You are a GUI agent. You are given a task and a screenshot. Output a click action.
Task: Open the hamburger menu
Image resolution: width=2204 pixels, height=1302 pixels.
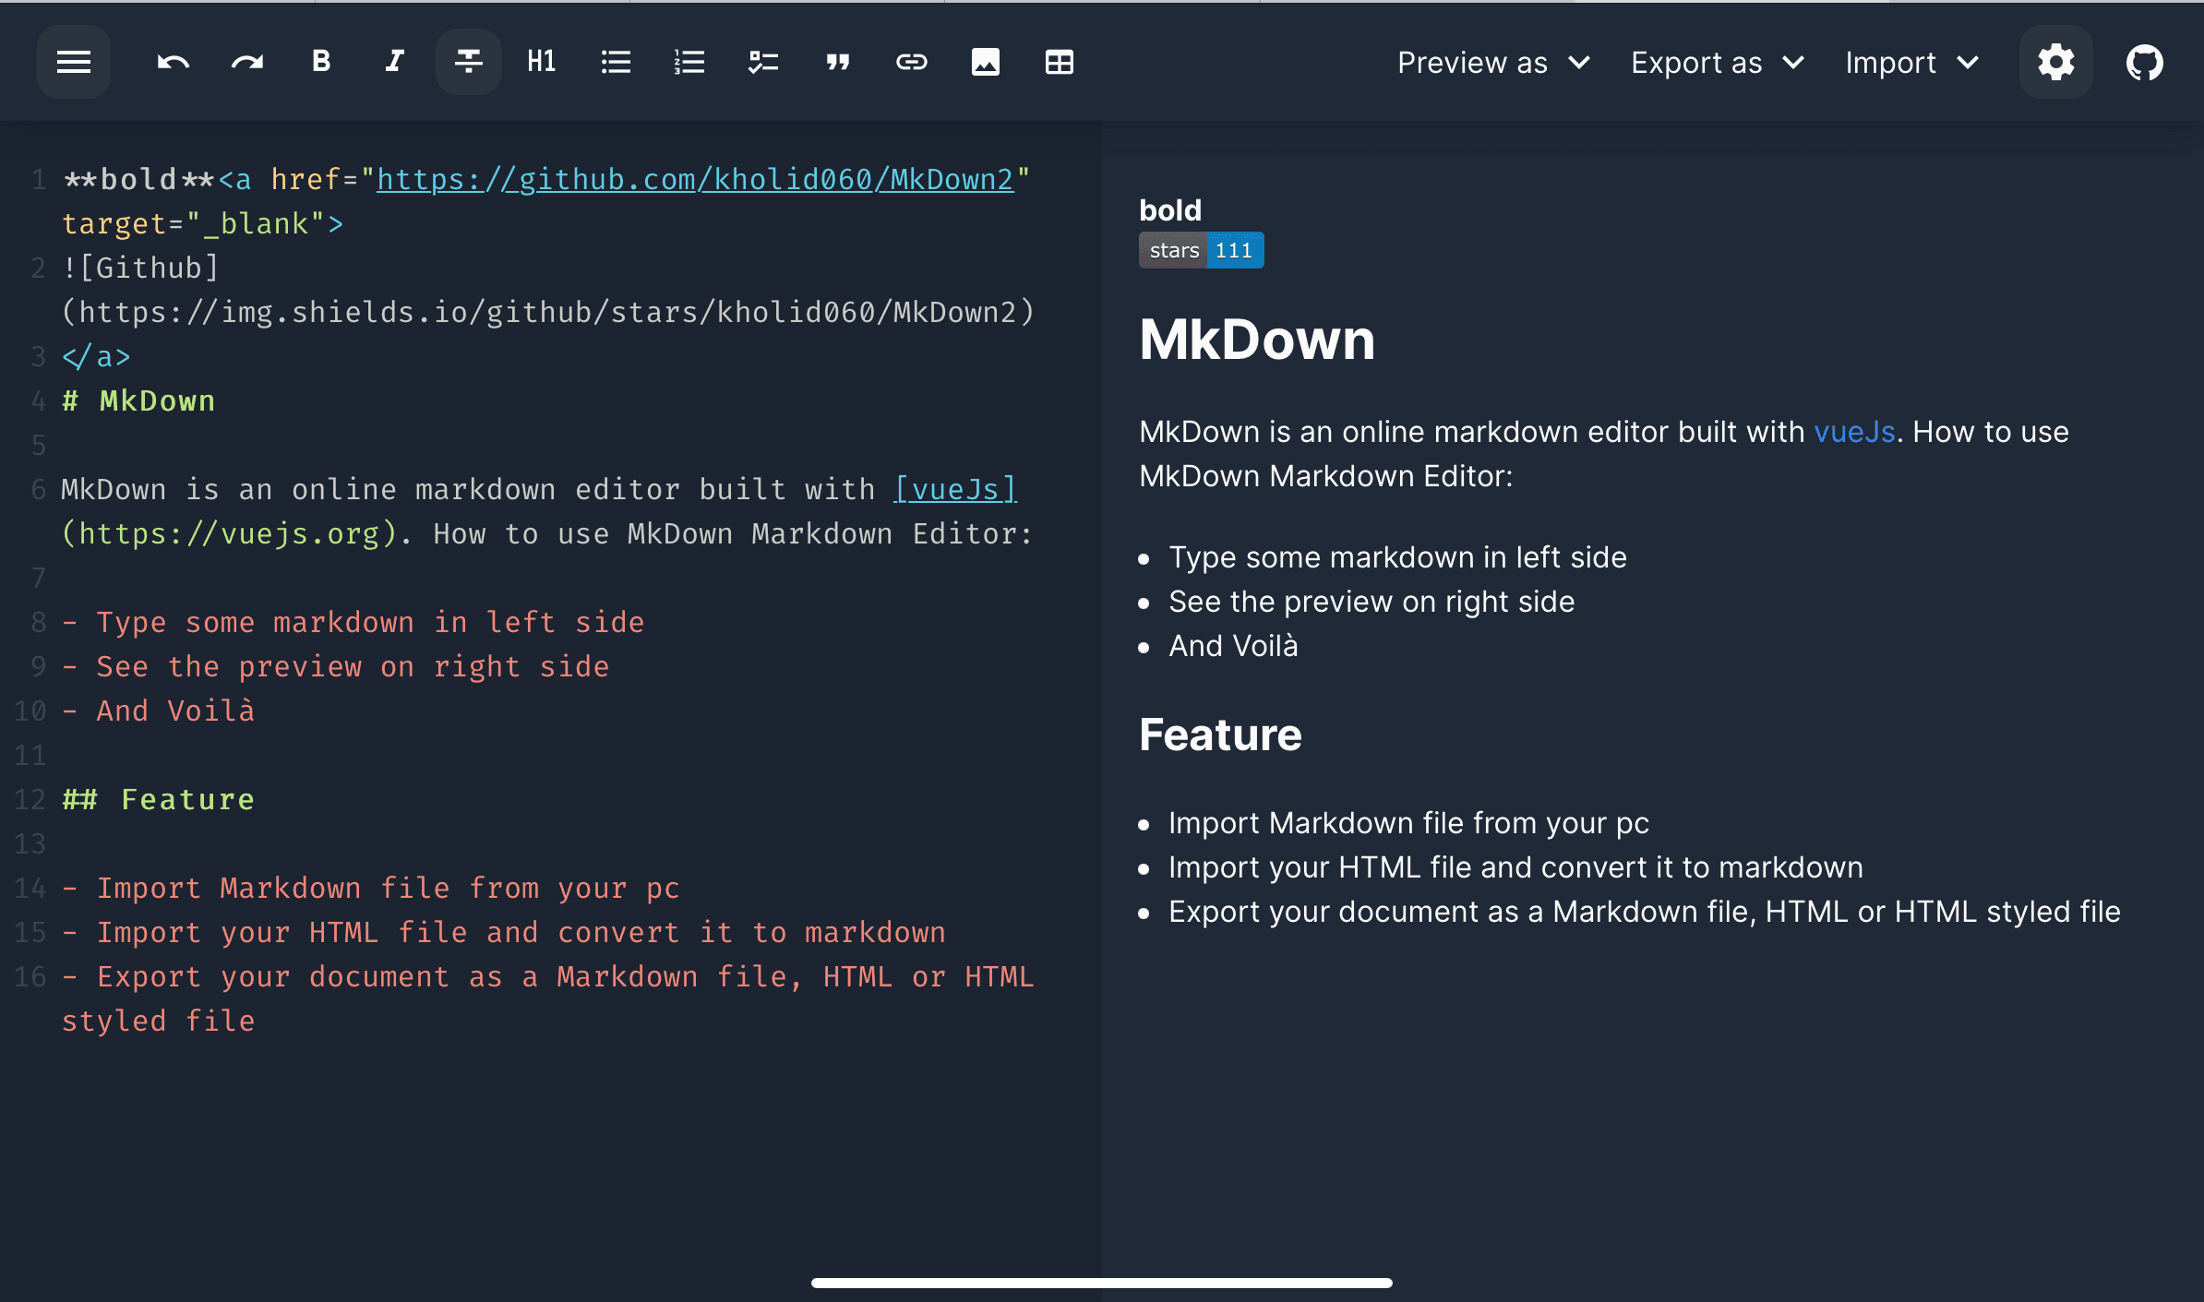(x=74, y=62)
